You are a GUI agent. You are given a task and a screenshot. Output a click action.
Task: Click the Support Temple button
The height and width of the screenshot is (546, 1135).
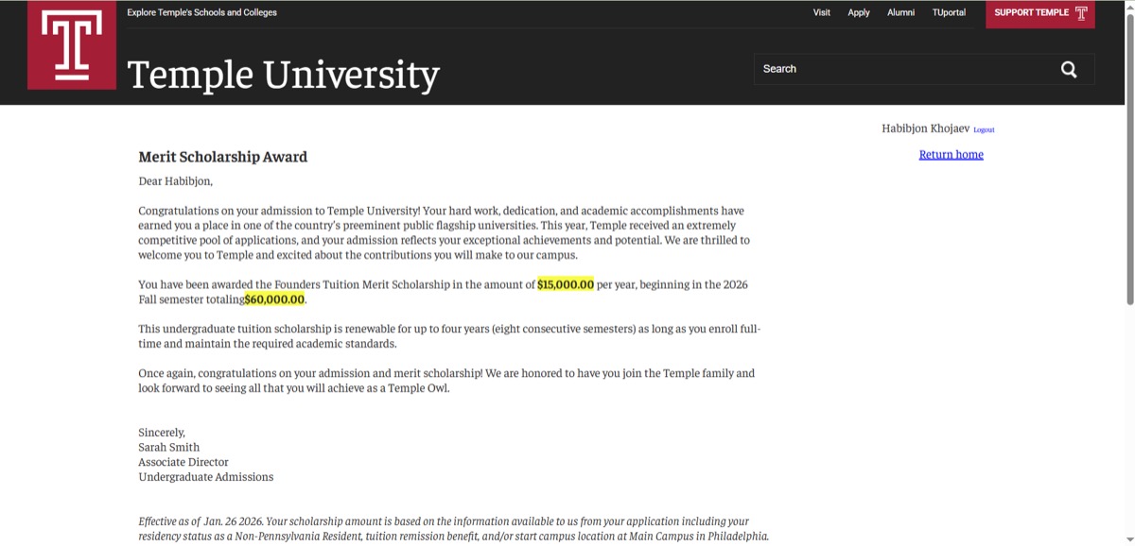[x=1040, y=13]
